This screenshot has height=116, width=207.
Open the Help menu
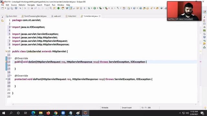[68, 5]
